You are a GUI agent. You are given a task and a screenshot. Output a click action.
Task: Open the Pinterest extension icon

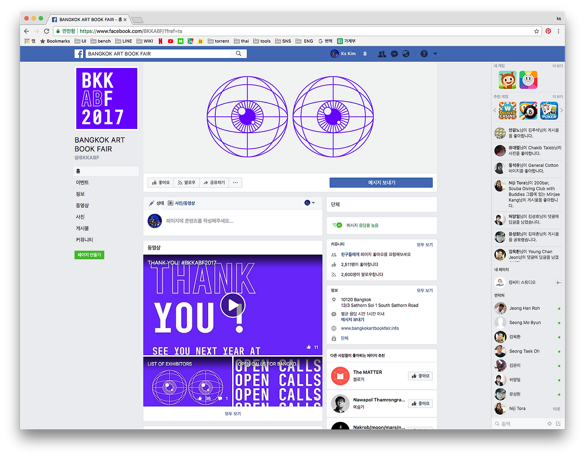point(548,31)
